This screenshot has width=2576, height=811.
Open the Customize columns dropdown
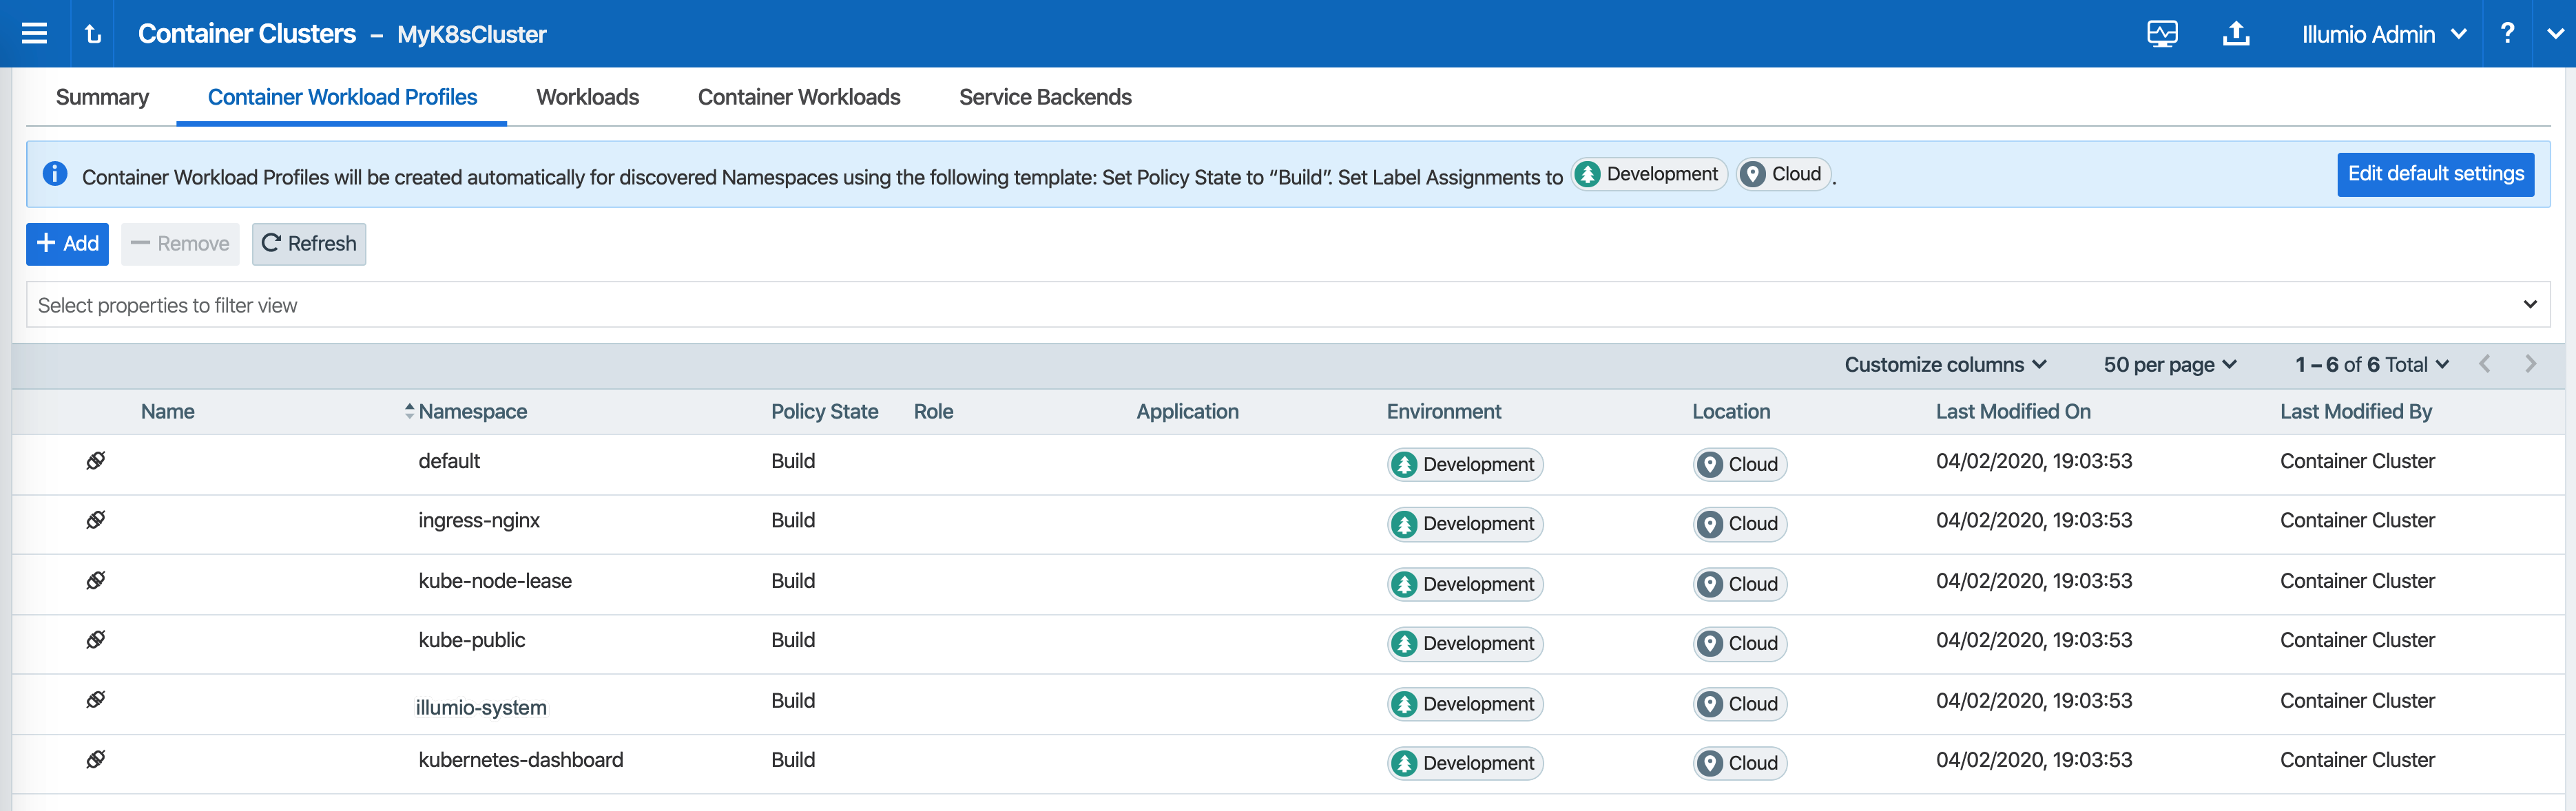(1944, 364)
